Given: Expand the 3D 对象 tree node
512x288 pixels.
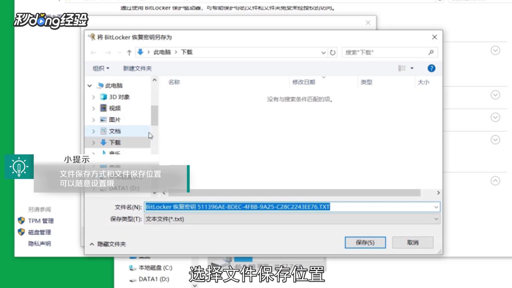Looking at the screenshot, I should [94, 97].
